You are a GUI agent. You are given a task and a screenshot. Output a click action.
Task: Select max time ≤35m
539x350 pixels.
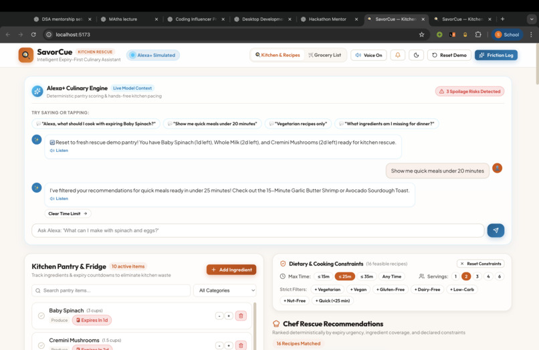366,276
